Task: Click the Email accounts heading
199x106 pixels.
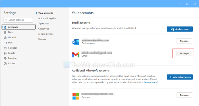Action: coord(81,22)
